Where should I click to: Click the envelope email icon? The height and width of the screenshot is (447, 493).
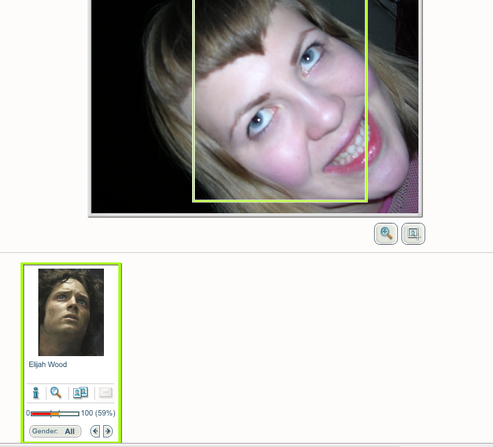105,393
